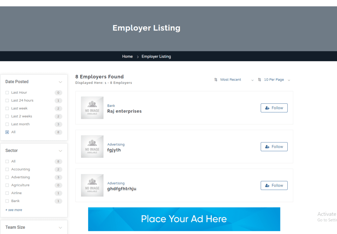Click the sort icon beside 10 Per Page
The height and width of the screenshot is (234, 337).
click(260, 80)
